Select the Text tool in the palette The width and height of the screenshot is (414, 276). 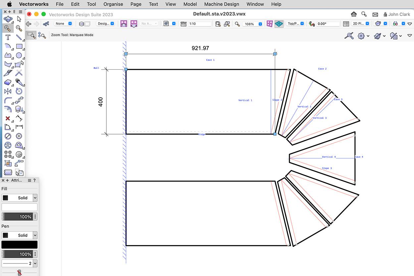tap(8, 37)
